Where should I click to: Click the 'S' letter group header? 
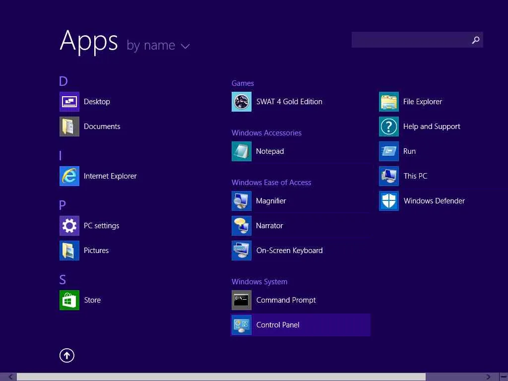[x=63, y=280]
